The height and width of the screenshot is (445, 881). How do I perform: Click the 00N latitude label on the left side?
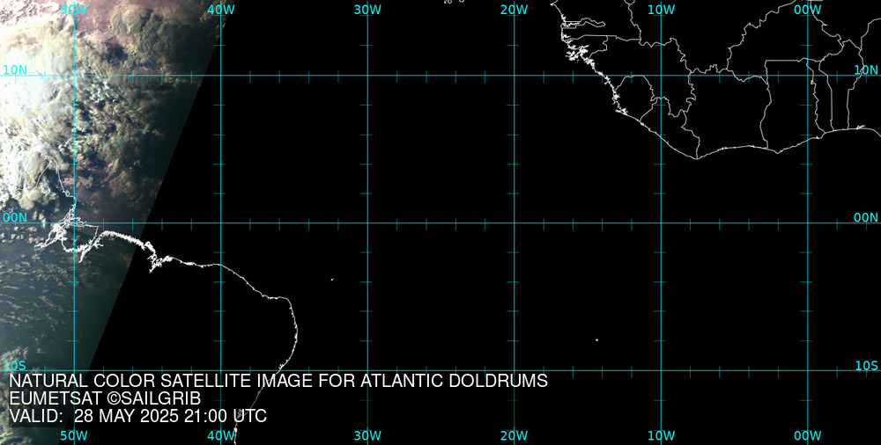coord(15,218)
